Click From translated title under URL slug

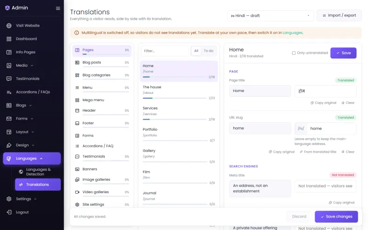[318, 152]
